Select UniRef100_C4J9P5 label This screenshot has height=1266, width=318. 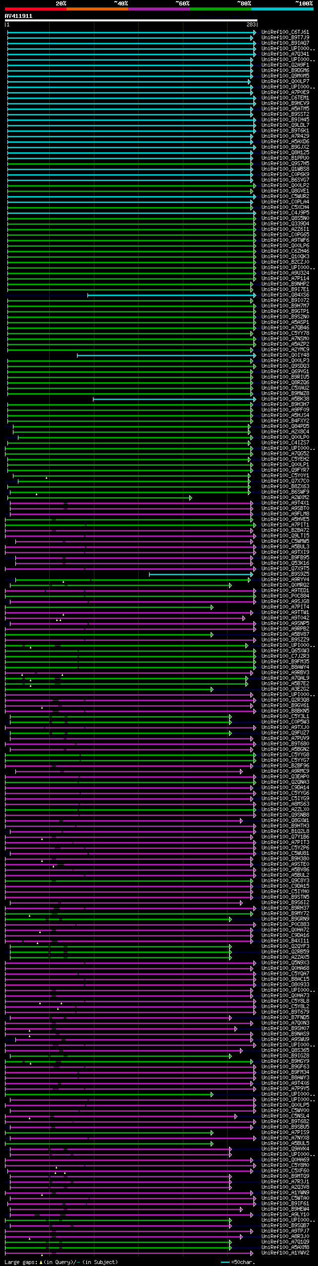tap(285, 213)
